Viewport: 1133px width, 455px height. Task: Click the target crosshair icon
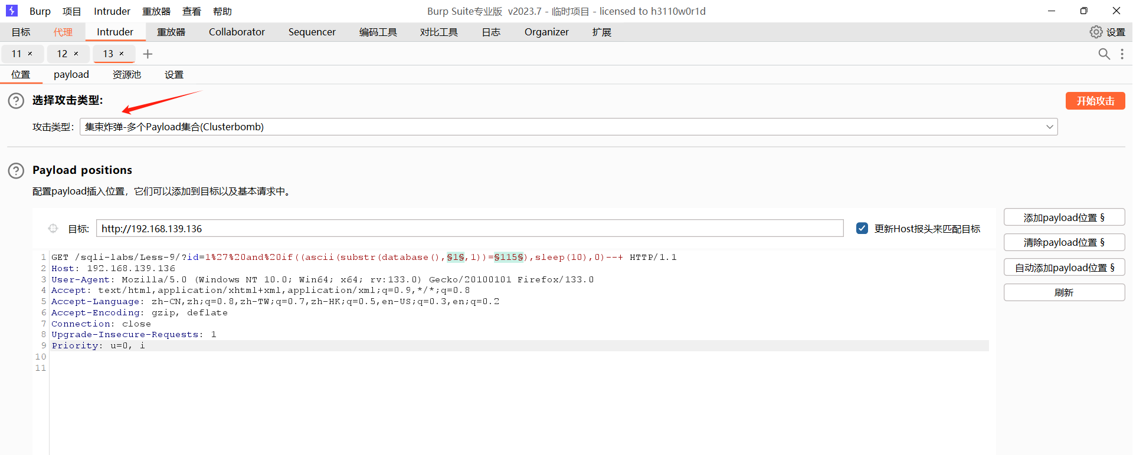[x=53, y=229]
